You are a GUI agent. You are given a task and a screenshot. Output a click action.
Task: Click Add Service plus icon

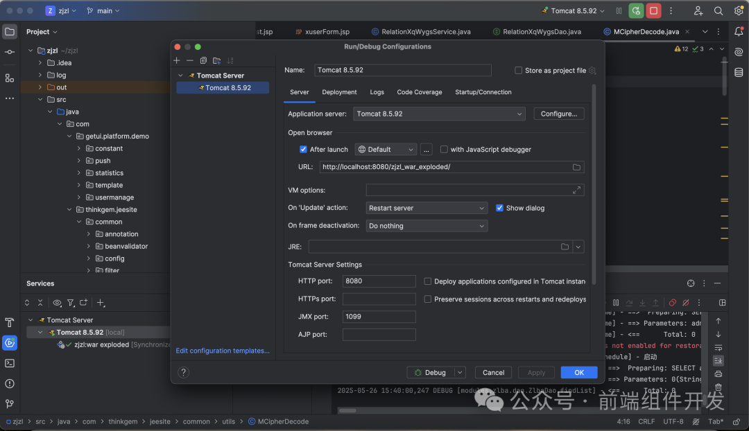pyautogui.click(x=101, y=303)
